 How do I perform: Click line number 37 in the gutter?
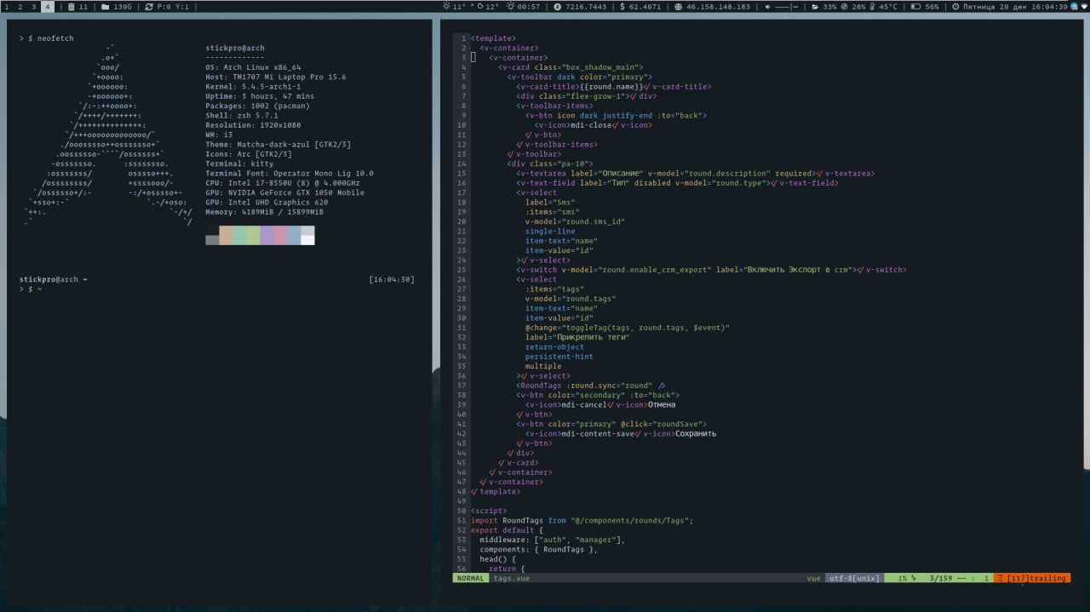pos(461,386)
